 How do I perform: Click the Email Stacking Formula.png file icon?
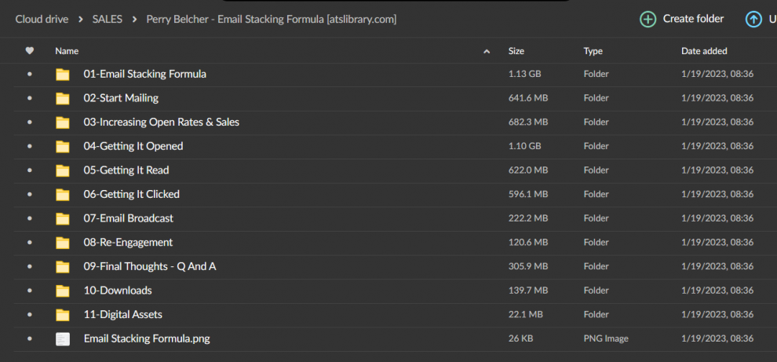point(63,339)
